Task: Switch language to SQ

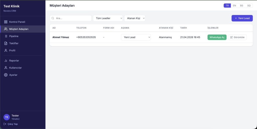Action: pos(249,5)
